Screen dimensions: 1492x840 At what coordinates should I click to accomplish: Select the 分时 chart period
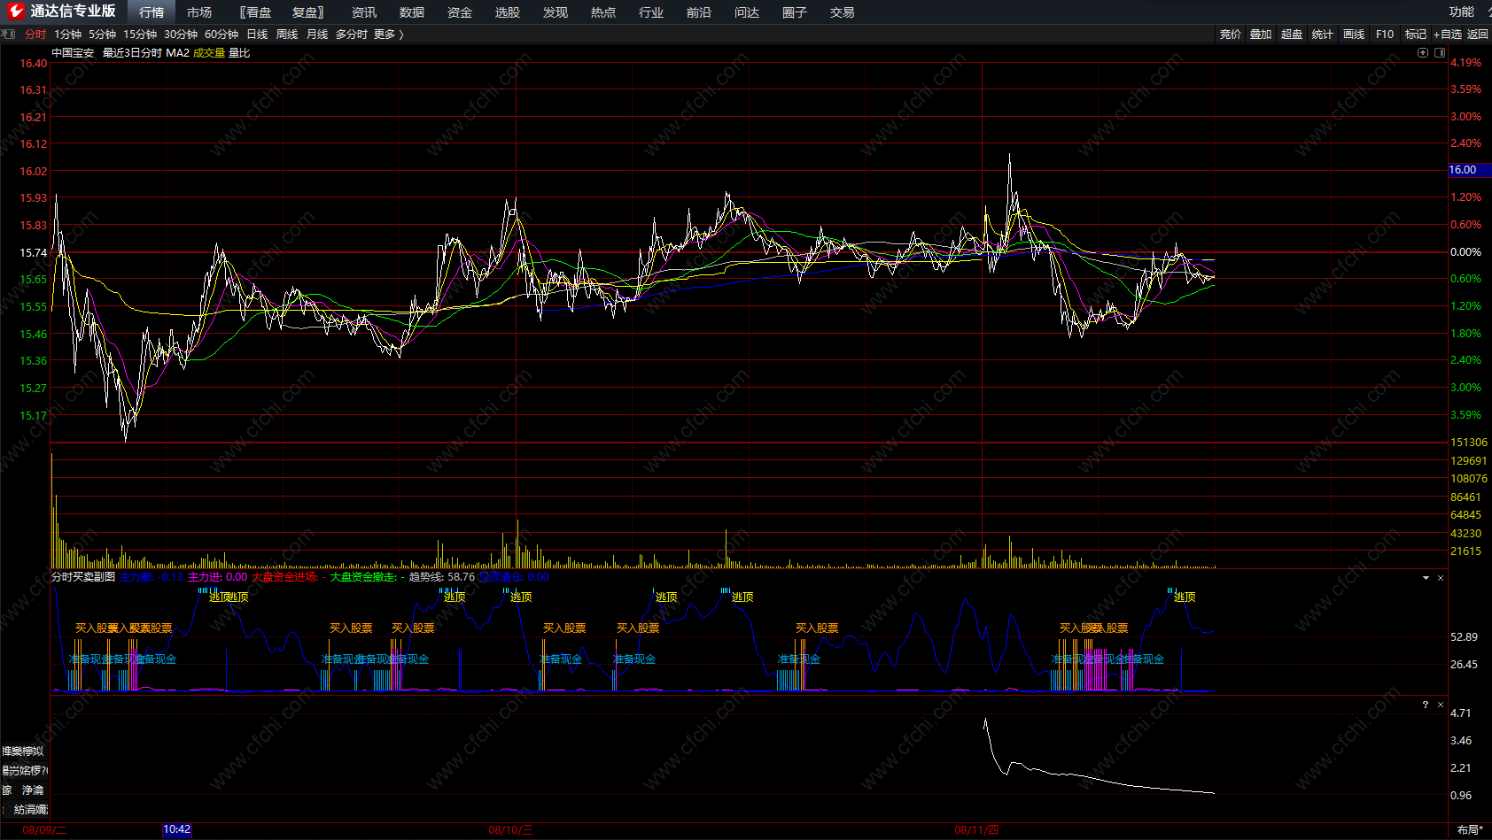tap(35, 35)
